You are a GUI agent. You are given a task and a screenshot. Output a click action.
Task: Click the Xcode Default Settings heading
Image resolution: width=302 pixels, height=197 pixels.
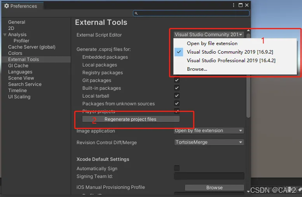point(103,159)
